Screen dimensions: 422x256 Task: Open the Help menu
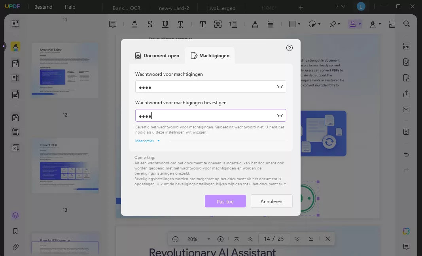click(70, 7)
